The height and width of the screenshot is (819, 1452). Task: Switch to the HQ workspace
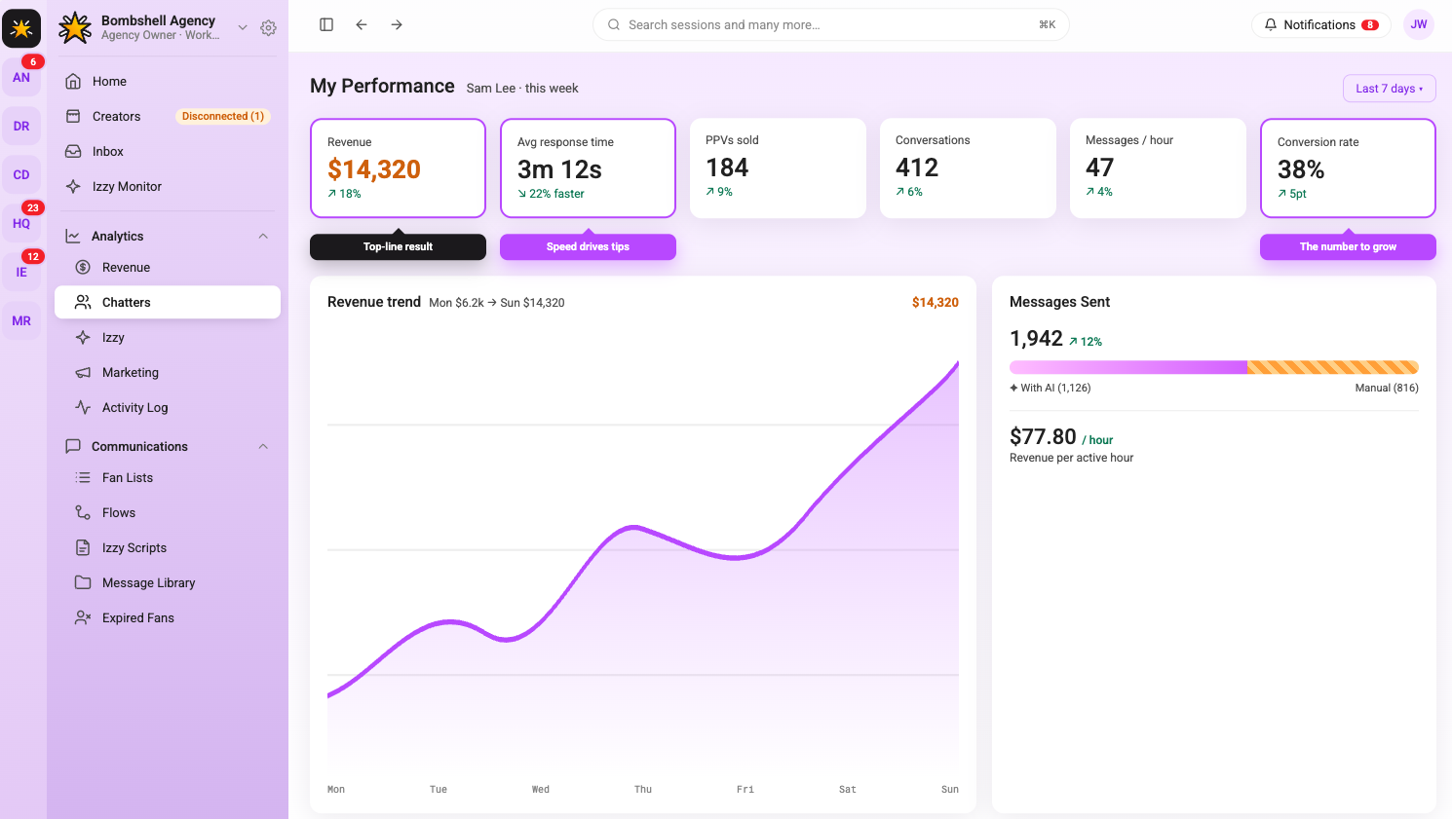click(21, 223)
